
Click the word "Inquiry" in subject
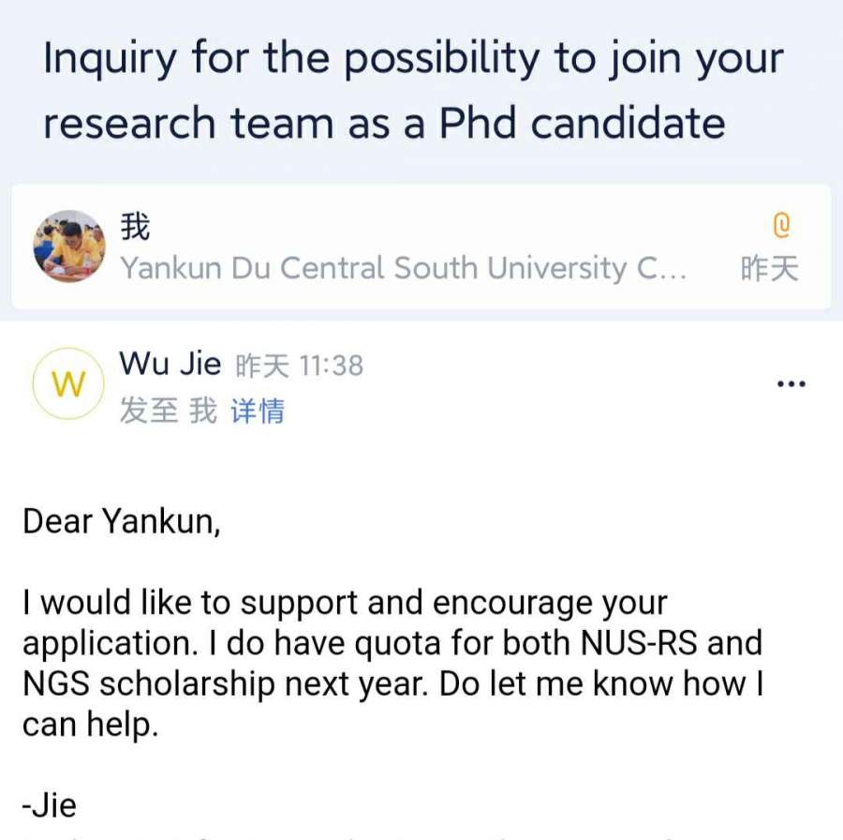[111, 61]
